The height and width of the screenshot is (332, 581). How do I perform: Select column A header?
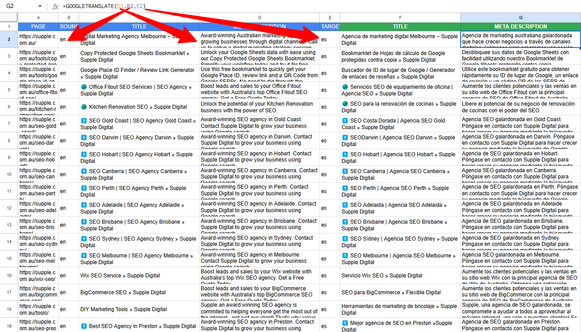click(x=38, y=17)
